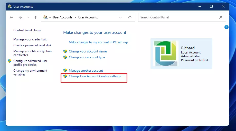Go up one level with up arrow
Viewport: 236px width, 131px height.
pyautogui.click(x=35, y=17)
